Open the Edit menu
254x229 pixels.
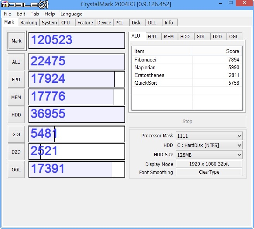(x=21, y=14)
